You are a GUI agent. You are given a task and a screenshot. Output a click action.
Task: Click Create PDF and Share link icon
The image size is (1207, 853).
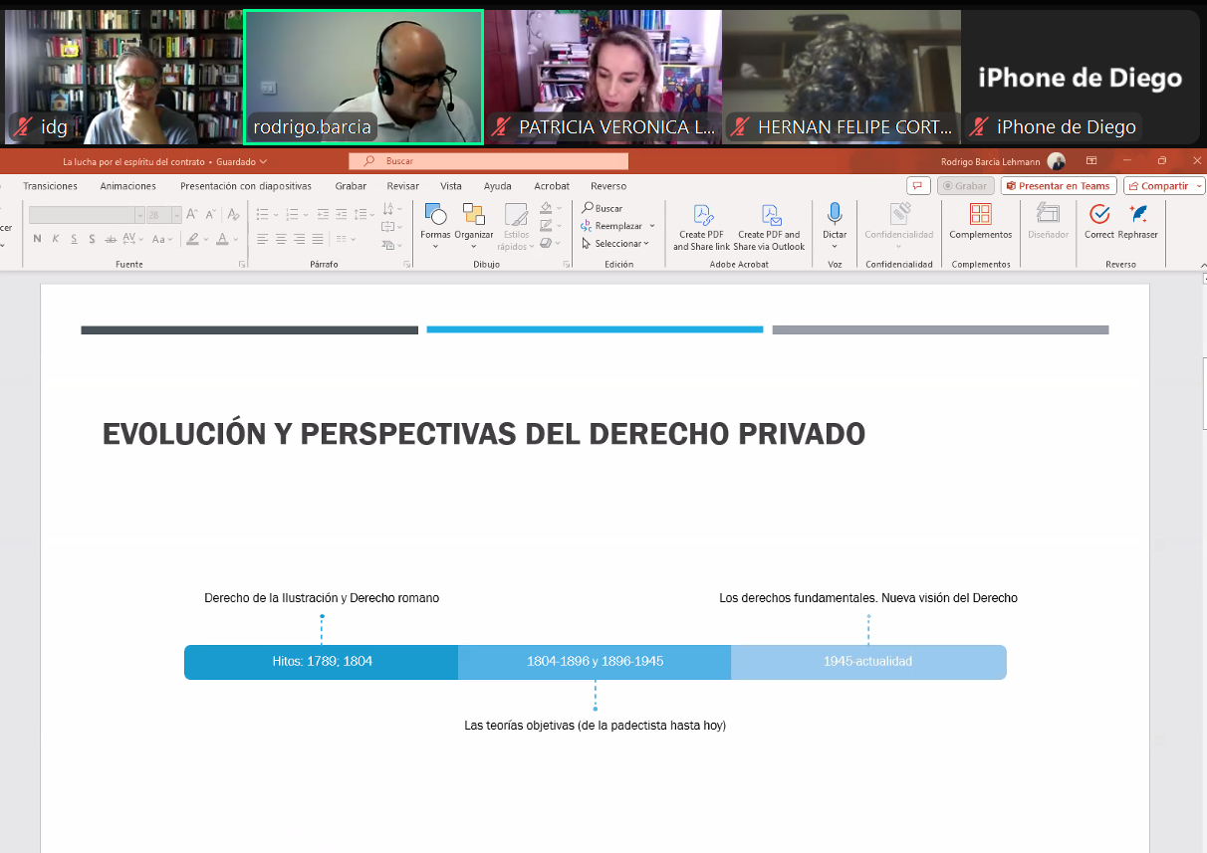point(701,216)
